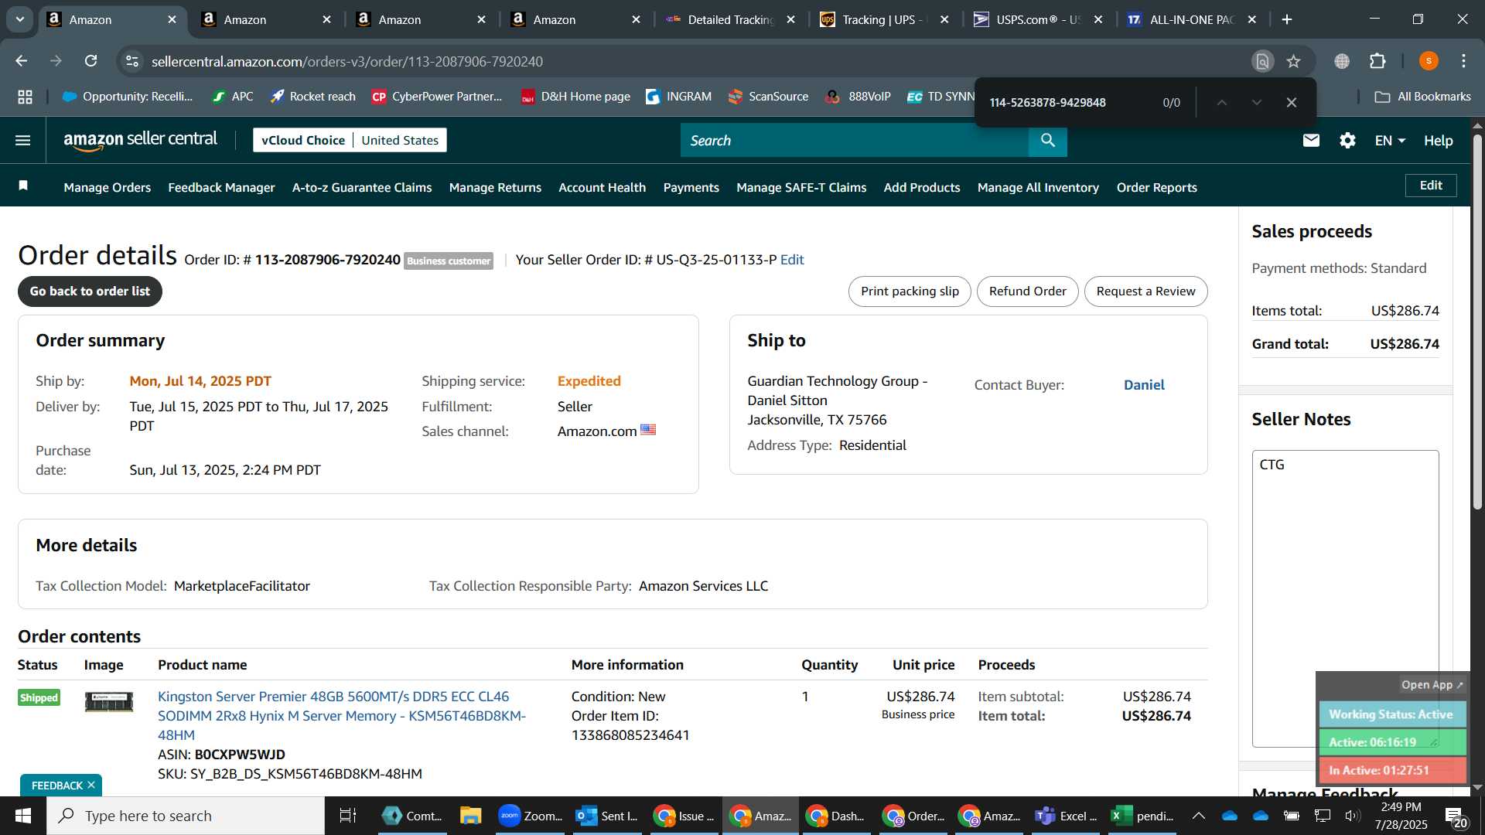Click the Request a Review button
This screenshot has width=1485, height=835.
click(x=1145, y=291)
